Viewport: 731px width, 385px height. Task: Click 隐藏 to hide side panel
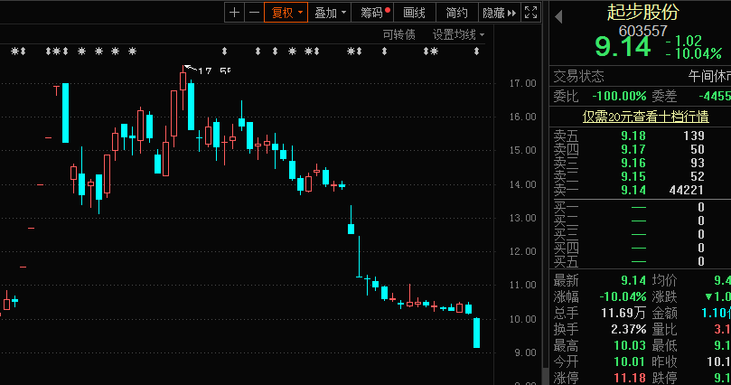point(499,13)
